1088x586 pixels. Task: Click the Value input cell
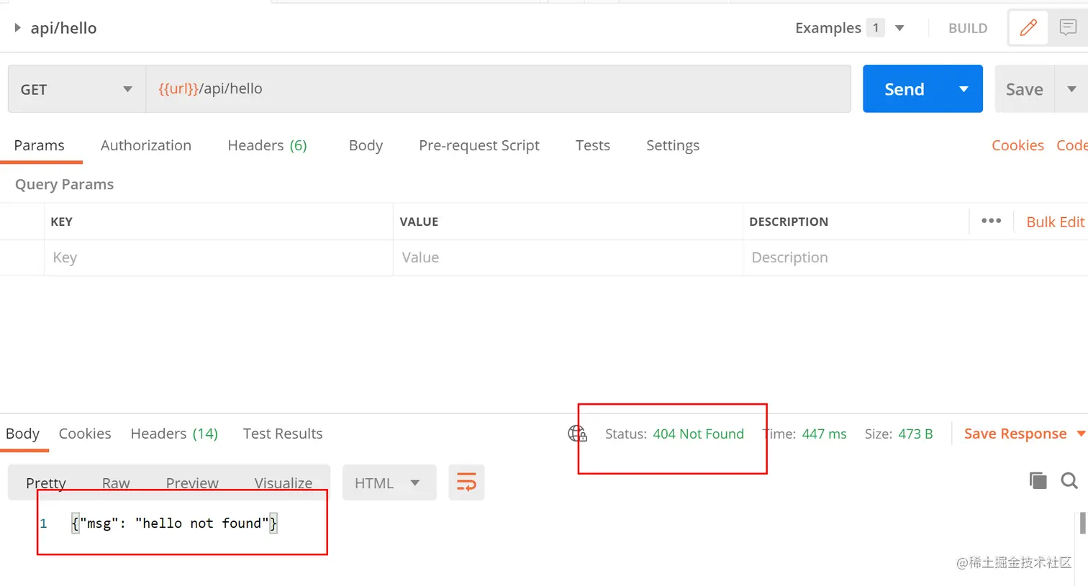click(x=568, y=257)
